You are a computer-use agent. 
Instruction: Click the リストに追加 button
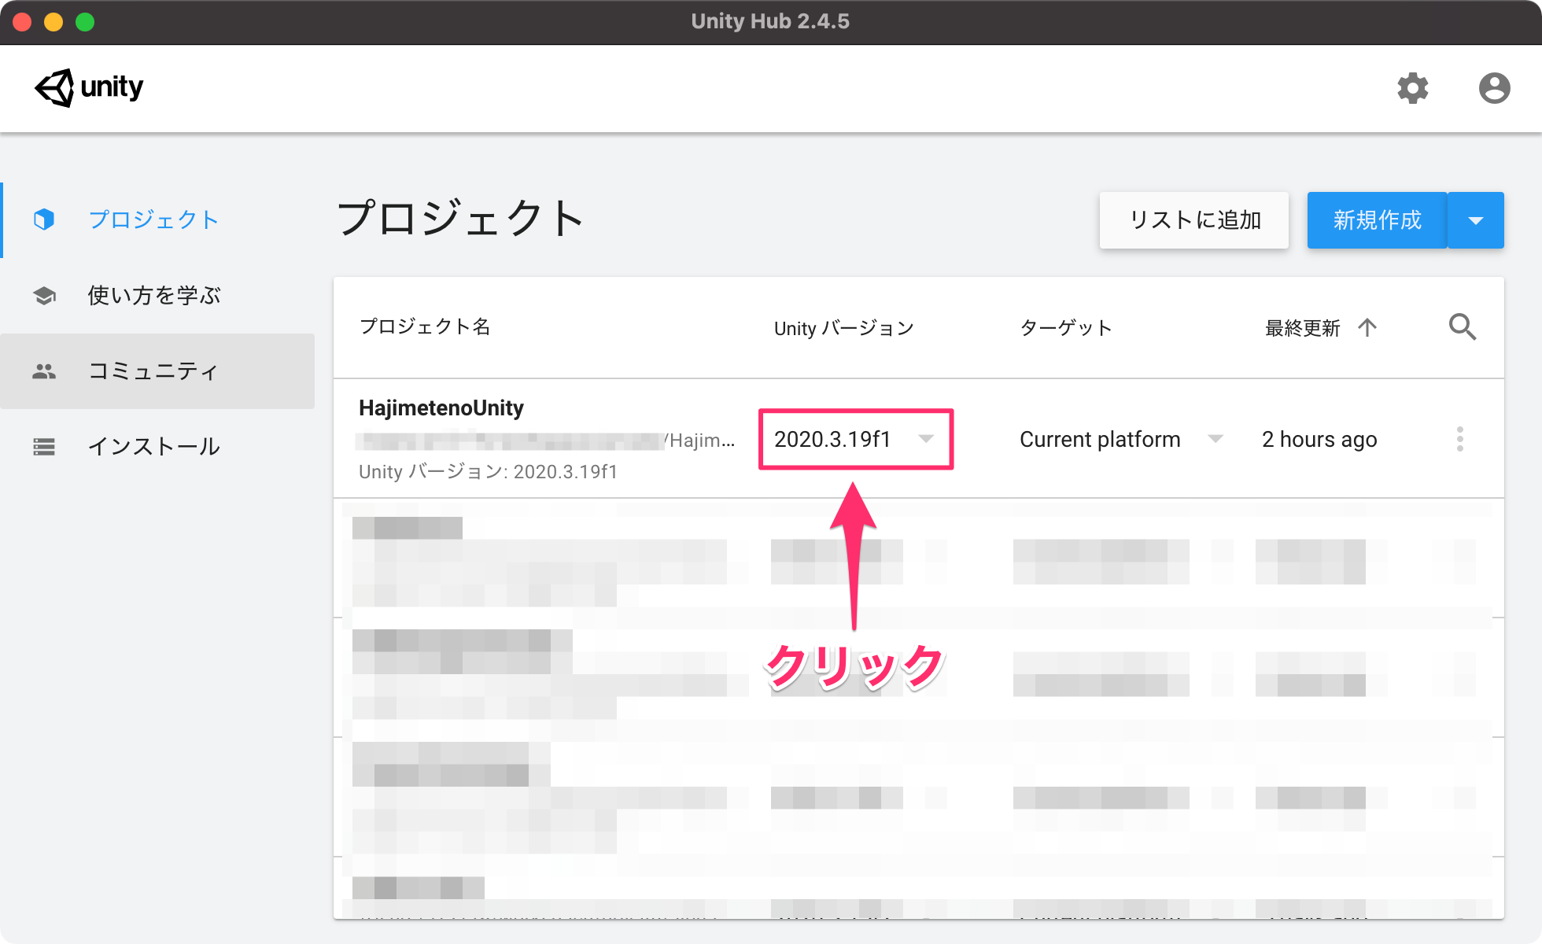tap(1194, 220)
